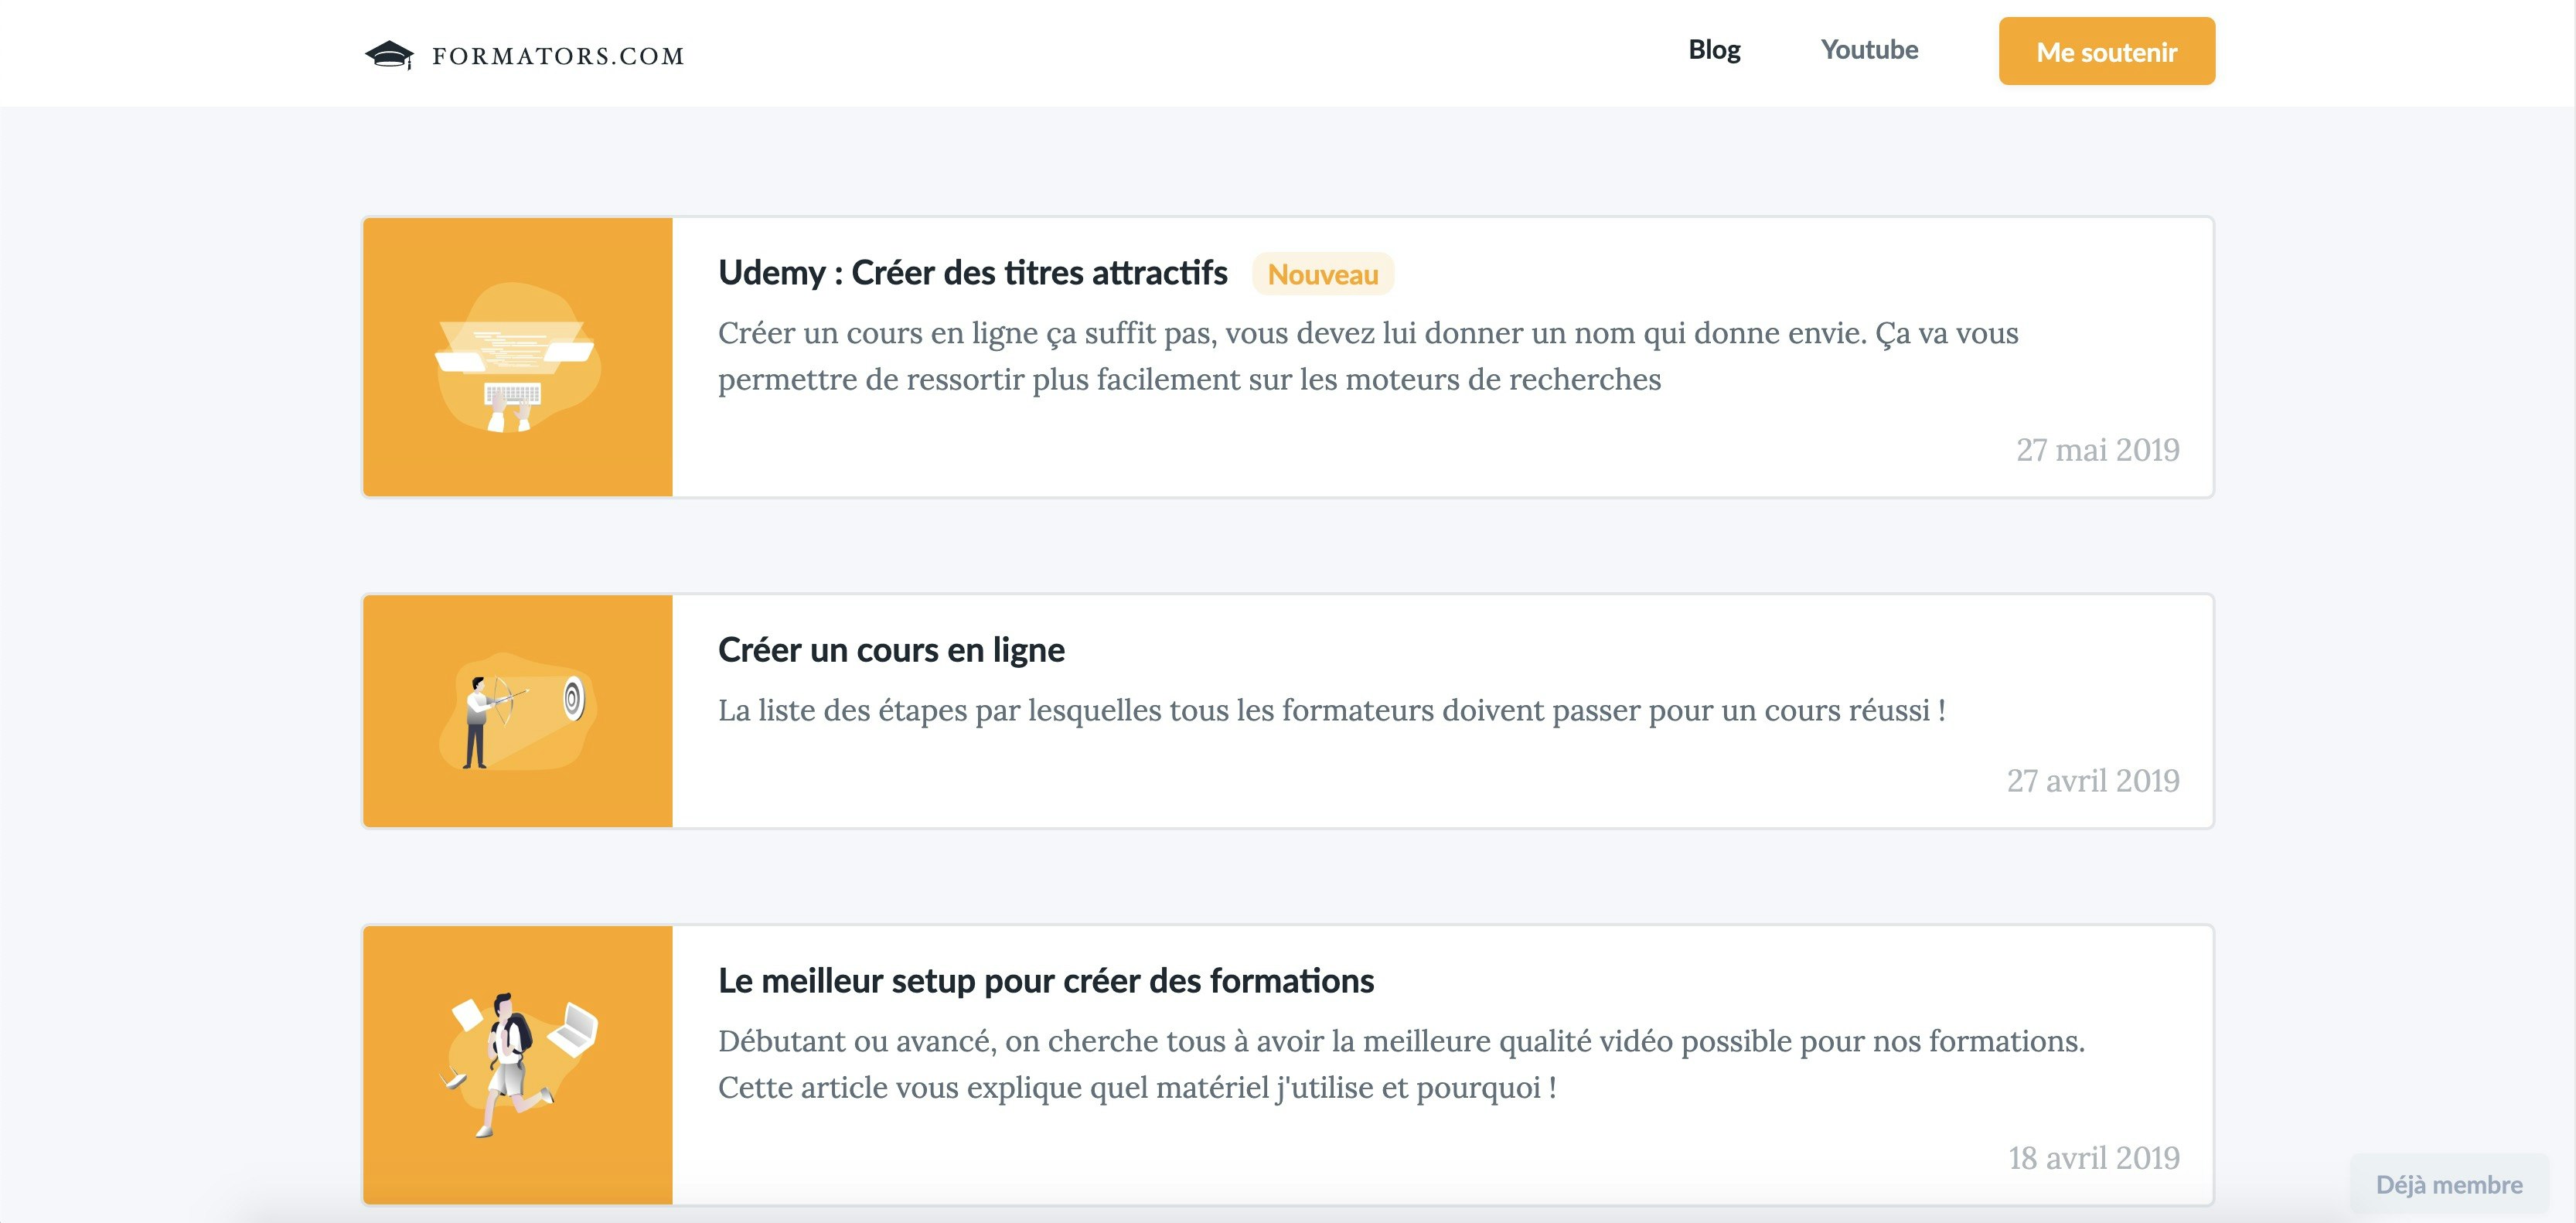This screenshot has width=2576, height=1223.
Task: Open the Blog menu item
Action: click(x=1714, y=50)
